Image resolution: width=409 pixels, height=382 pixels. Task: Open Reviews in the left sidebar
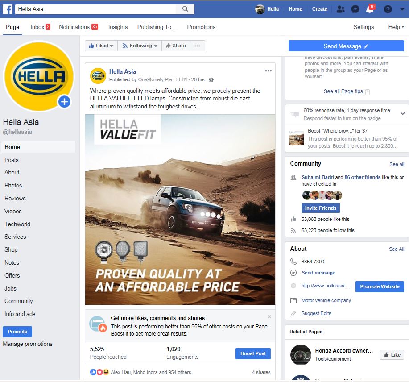pyautogui.click(x=15, y=198)
